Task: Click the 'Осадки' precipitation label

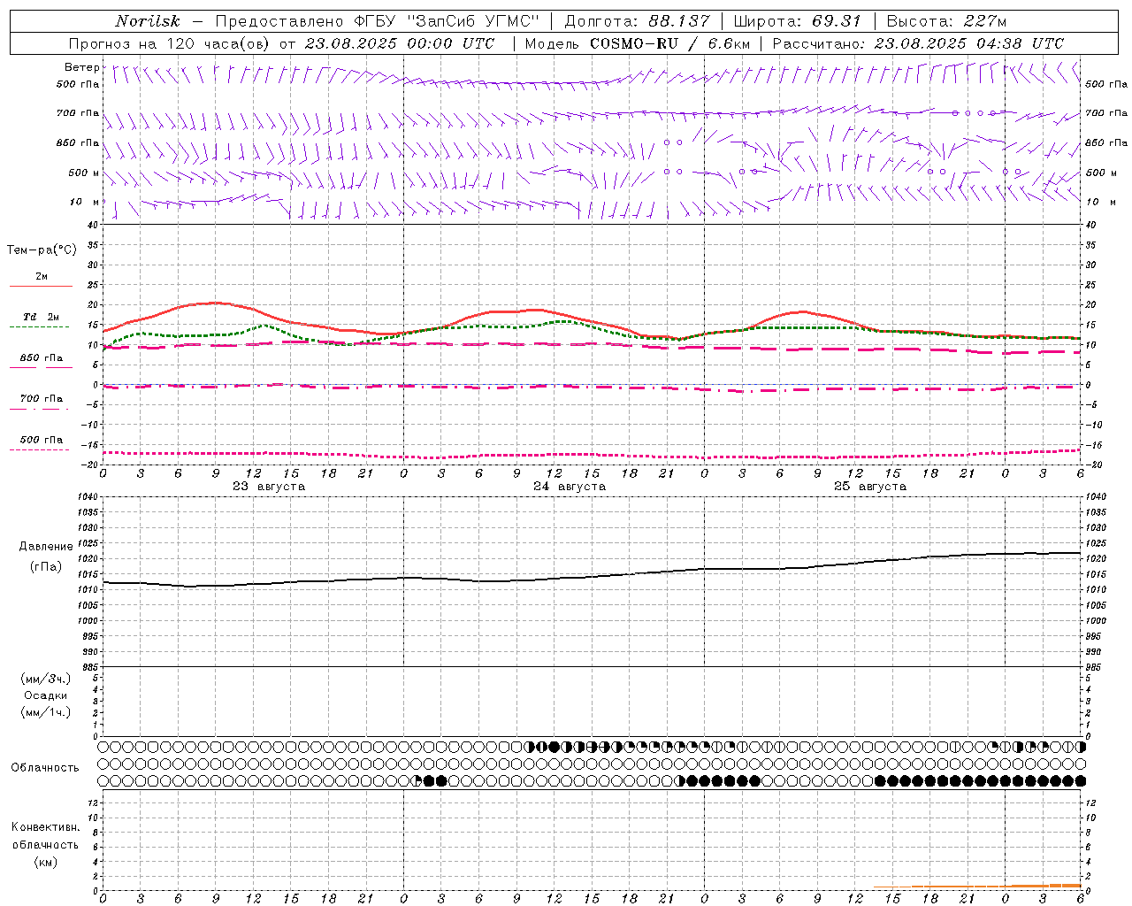Action: pos(46,695)
